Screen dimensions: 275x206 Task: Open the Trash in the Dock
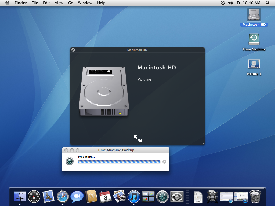click(255, 197)
